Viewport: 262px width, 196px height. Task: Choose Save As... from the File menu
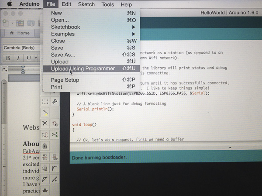point(91,55)
